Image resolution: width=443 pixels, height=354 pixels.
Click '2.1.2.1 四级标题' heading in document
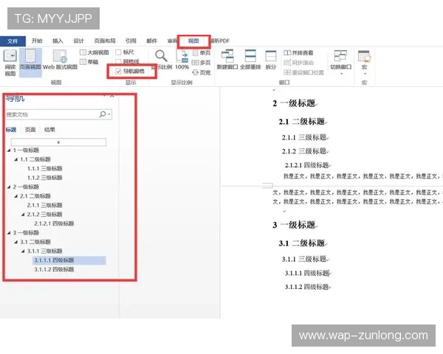(x=307, y=165)
